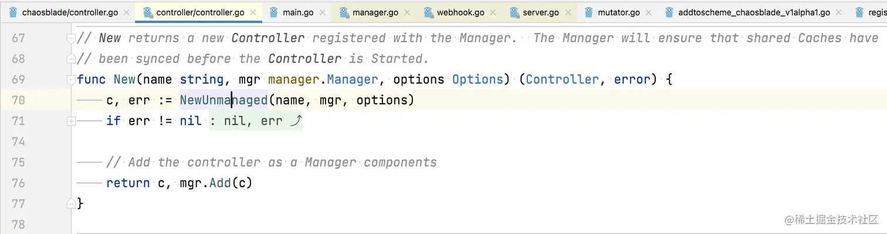This screenshot has width=887, height=234.
Task: Click the folded ': nil, err' code hint
Action: (256, 121)
